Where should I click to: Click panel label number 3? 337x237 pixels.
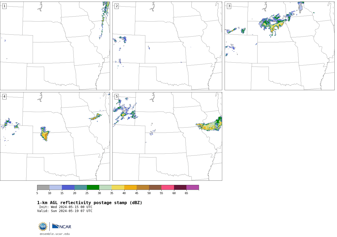click(x=229, y=6)
